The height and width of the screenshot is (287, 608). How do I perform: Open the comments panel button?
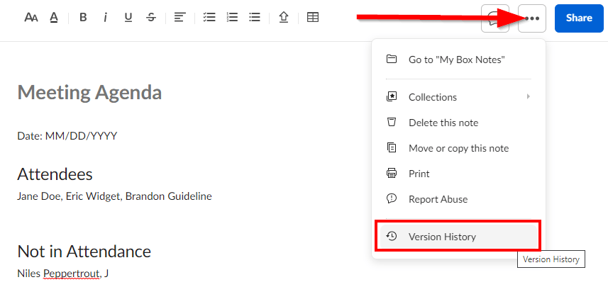tap(495, 18)
